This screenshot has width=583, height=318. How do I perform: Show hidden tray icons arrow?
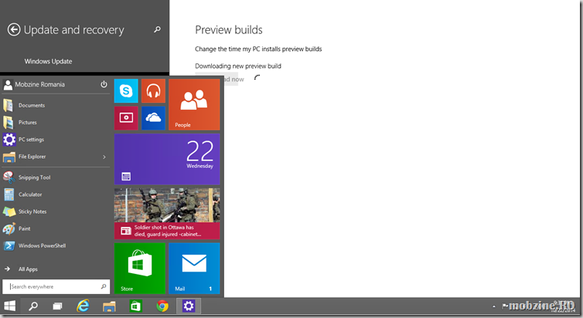tap(494, 306)
